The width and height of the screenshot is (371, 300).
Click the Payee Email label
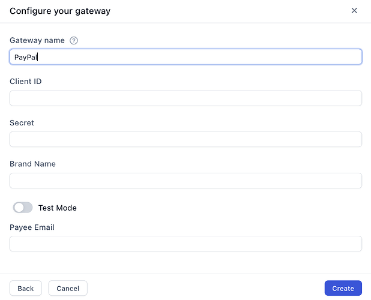(x=32, y=227)
